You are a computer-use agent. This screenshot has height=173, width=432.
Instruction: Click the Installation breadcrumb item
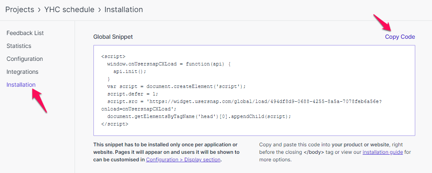tap(124, 10)
